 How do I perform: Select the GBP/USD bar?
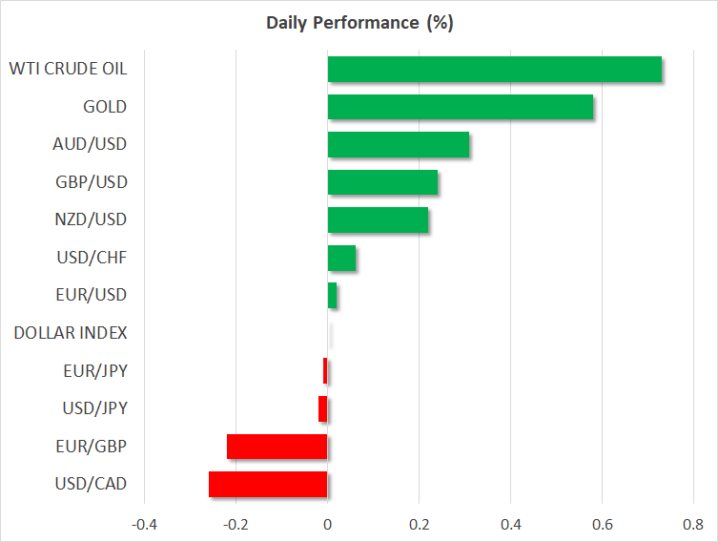(382, 182)
